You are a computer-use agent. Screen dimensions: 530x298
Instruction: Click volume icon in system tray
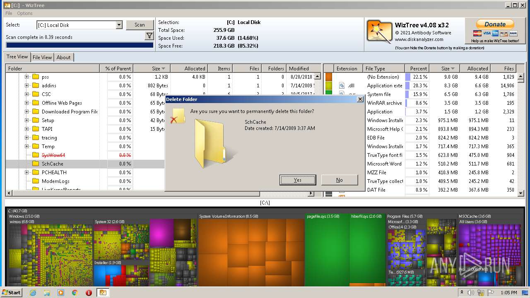tap(471, 293)
